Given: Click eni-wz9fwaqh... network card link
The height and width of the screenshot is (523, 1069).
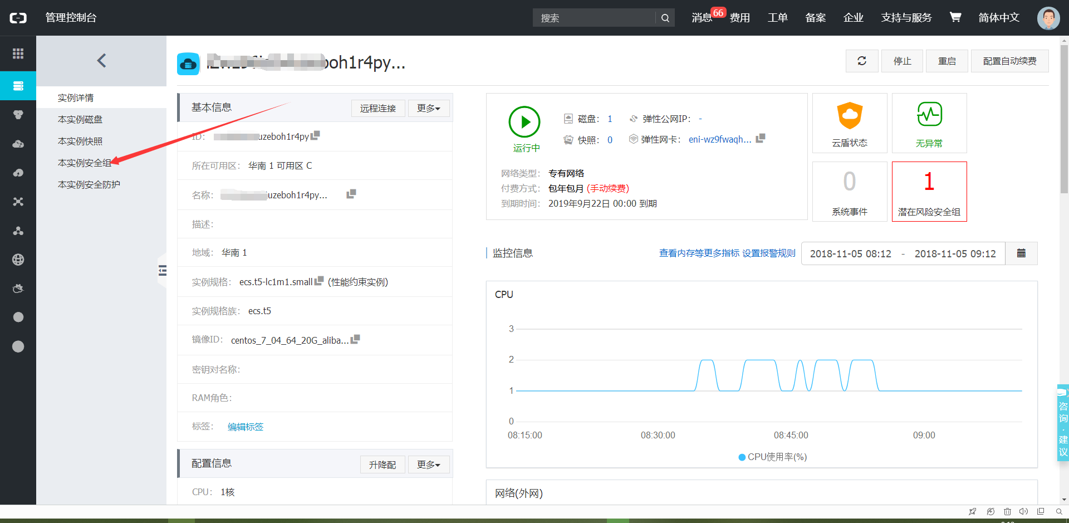Looking at the screenshot, I should [720, 139].
